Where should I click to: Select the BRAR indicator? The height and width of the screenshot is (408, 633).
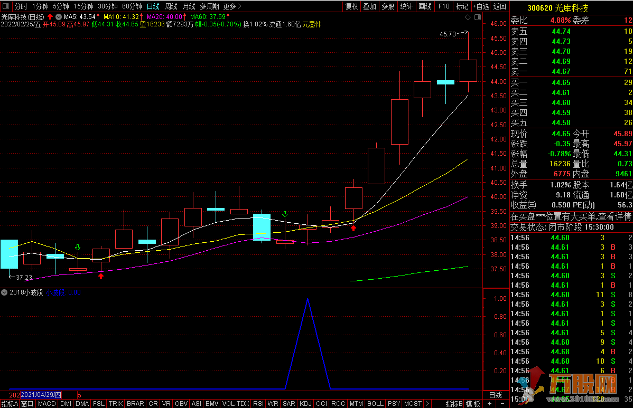135,404
